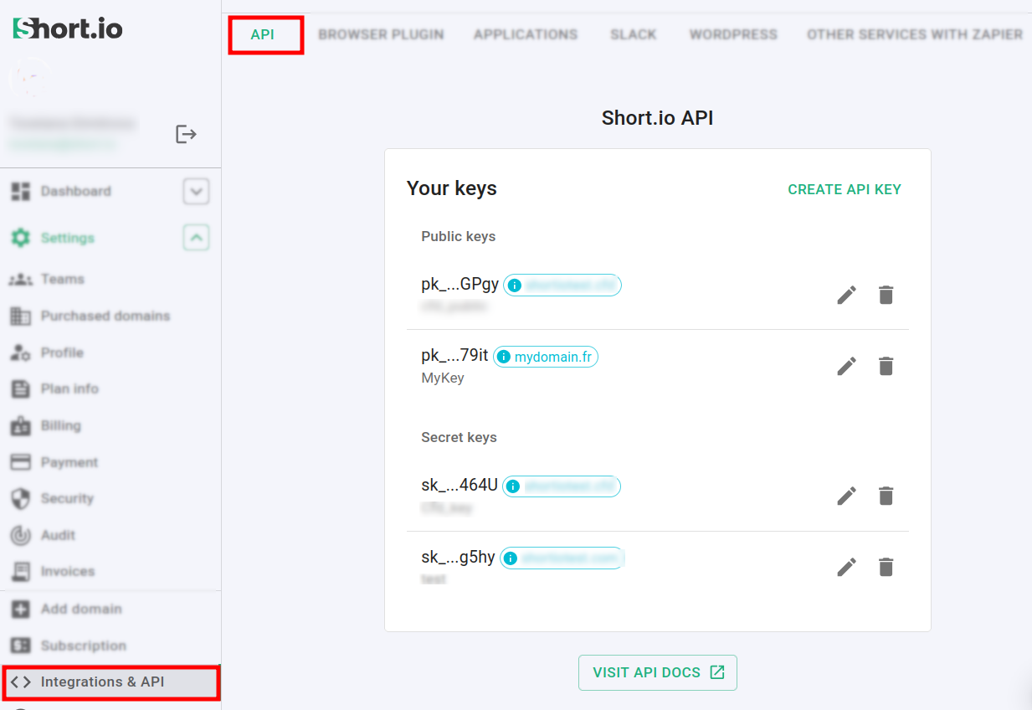Click the Short.io logo
Image resolution: width=1032 pixels, height=710 pixels.
(x=68, y=28)
